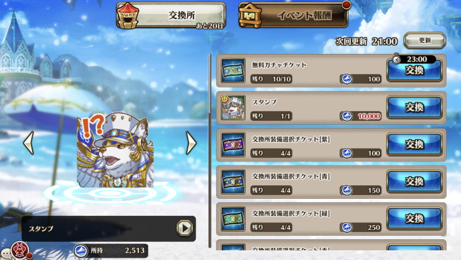This screenshot has width=461, height=260.
Task: Click 交換 button for スタンプ item
Action: [414, 108]
